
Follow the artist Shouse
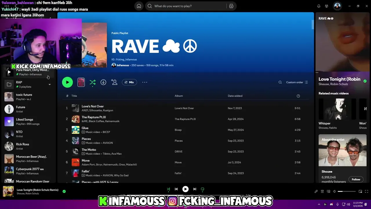356,179
